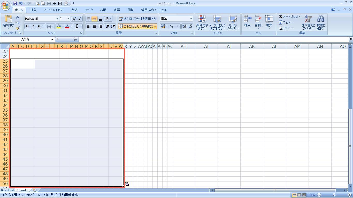Increase decimal places
The width and height of the screenshot is (353, 198).
point(185,26)
